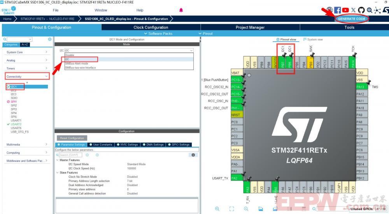Screen dimensions: 389x214
Task: Click the Reset Configuration button
Action: click(72, 138)
